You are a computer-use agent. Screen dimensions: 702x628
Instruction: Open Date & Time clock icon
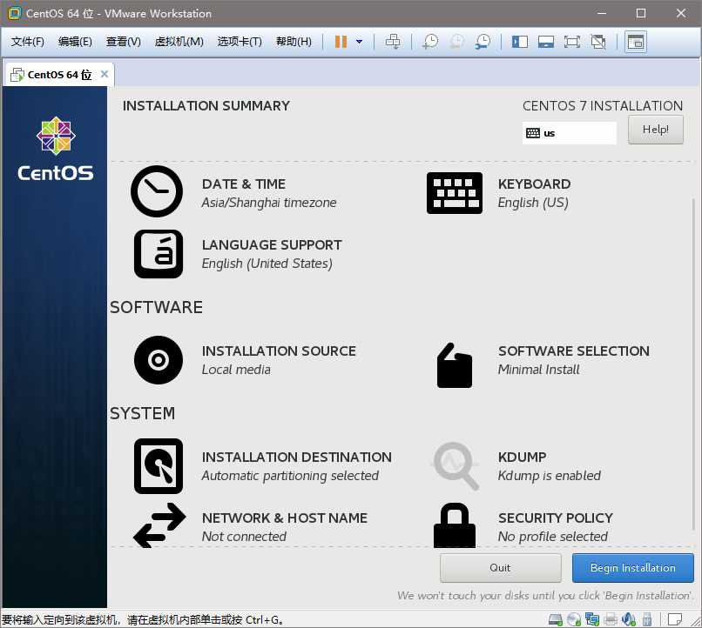coord(157,191)
